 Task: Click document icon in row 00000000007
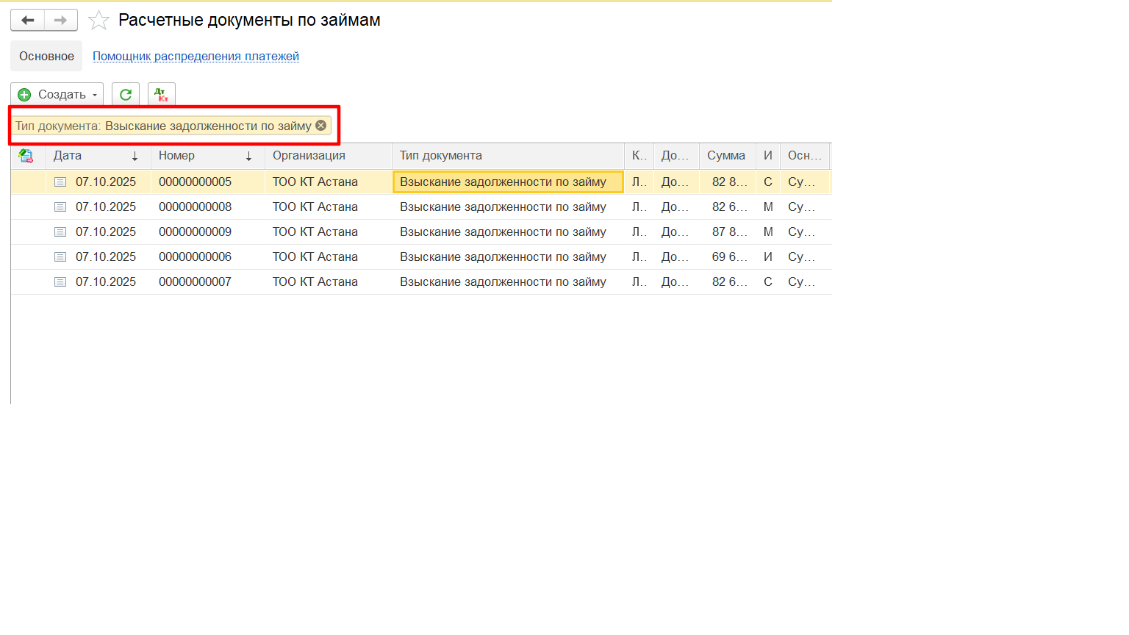60,281
